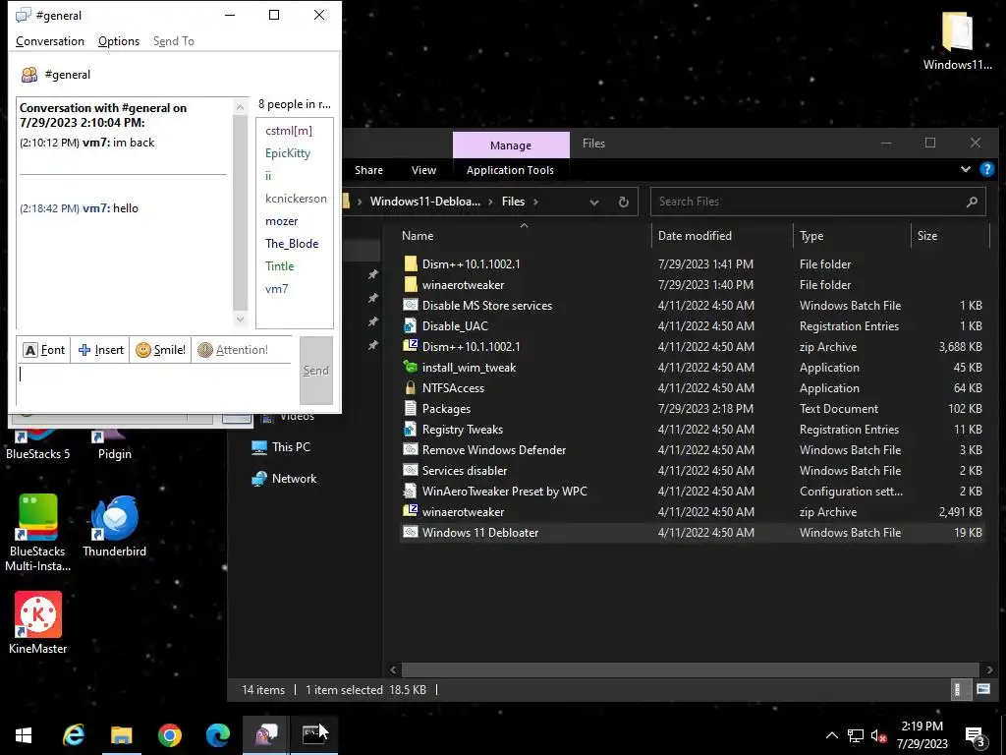
Task: Open the Send To menu
Action: tap(173, 41)
